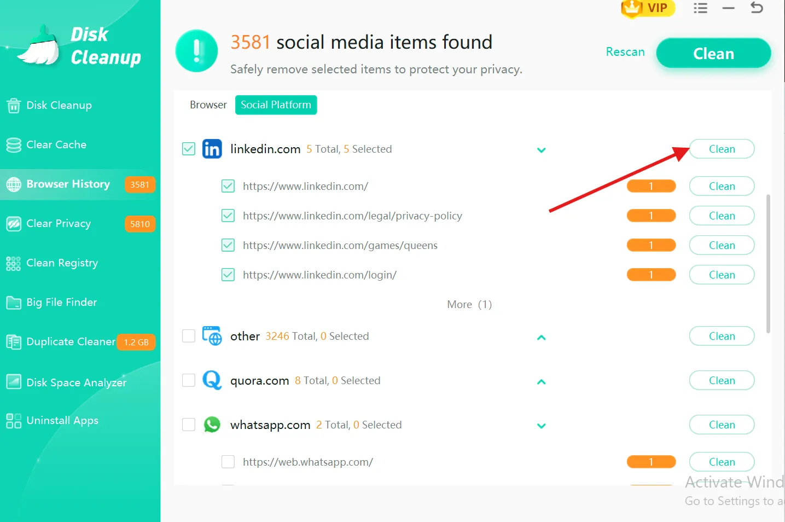
Task: Click the back arrow icon at top right
Action: (757, 8)
